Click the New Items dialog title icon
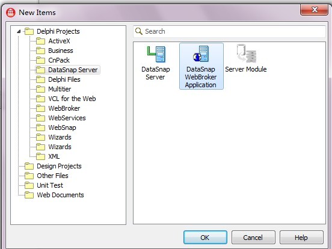 coord(11,13)
